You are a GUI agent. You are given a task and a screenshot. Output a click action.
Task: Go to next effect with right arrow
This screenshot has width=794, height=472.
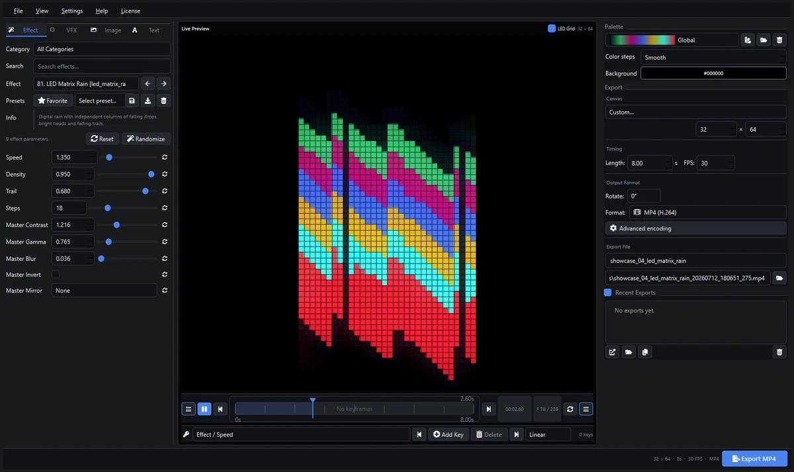[x=163, y=83]
